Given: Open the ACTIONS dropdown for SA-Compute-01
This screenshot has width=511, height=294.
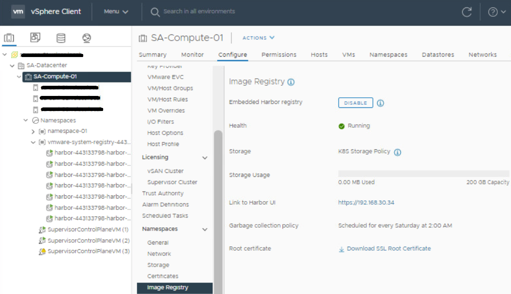Looking at the screenshot, I should [258, 38].
